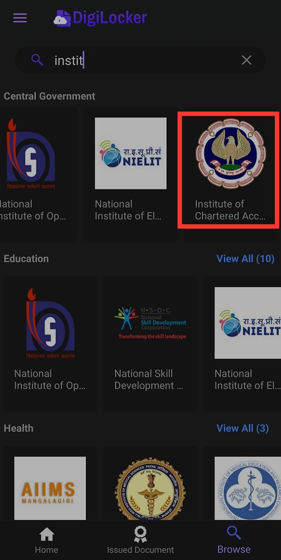Screen dimensions: 281x560
Task: Click the search magnifier icon in search bar
Action: (37, 60)
